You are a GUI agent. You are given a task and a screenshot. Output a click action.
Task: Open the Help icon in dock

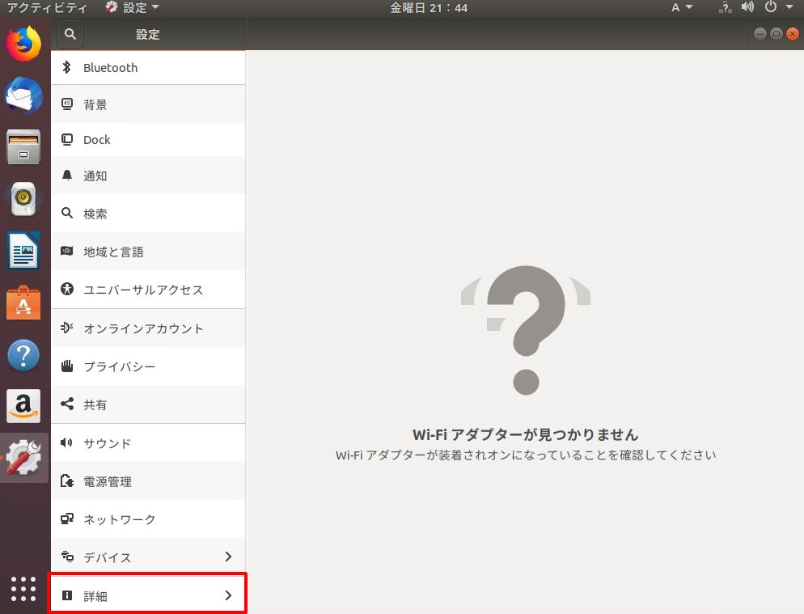point(23,354)
